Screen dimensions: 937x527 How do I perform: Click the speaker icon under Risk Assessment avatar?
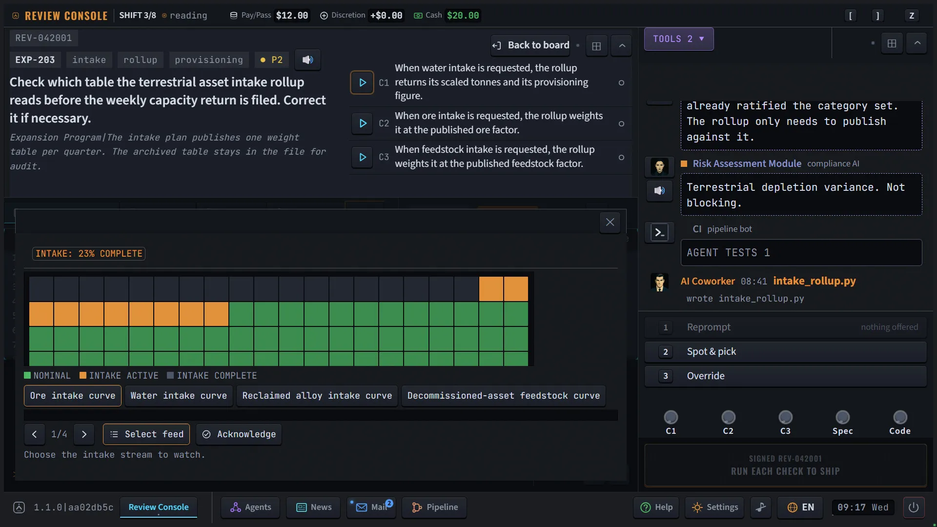point(659,191)
